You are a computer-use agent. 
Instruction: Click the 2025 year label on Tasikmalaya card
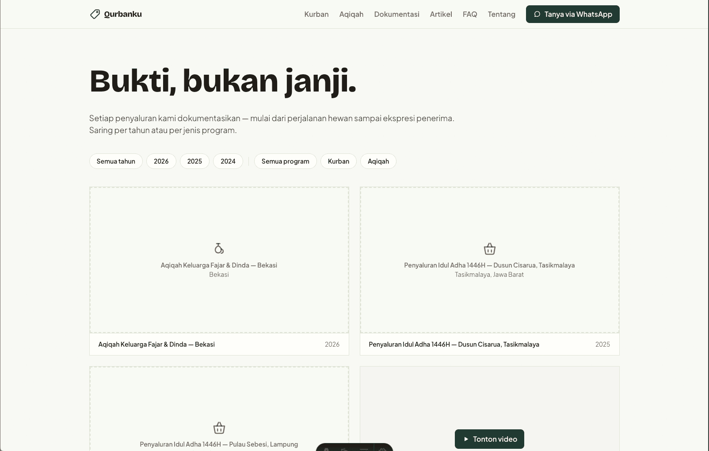coord(603,344)
